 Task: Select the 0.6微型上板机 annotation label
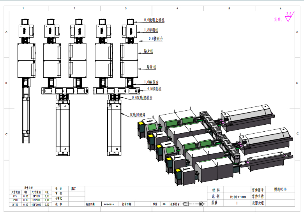click(x=155, y=19)
